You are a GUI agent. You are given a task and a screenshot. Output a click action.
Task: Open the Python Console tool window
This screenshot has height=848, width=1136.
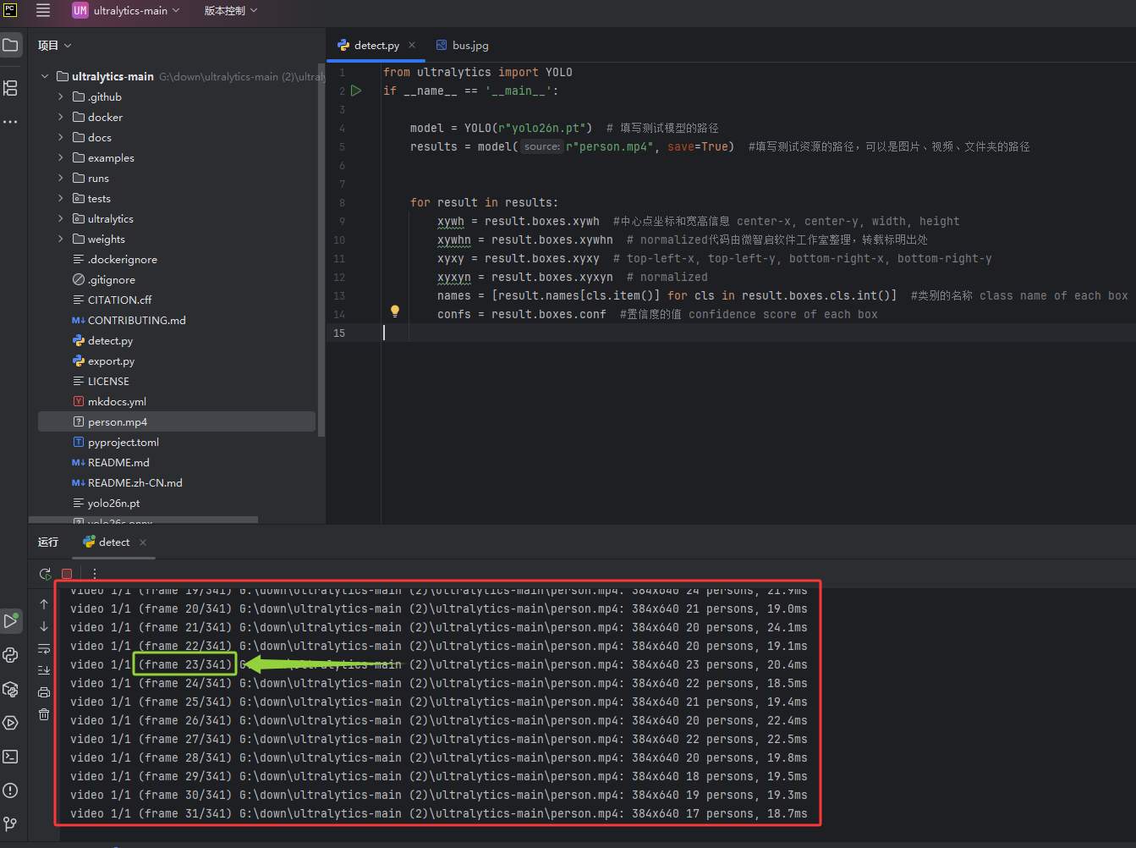click(10, 655)
